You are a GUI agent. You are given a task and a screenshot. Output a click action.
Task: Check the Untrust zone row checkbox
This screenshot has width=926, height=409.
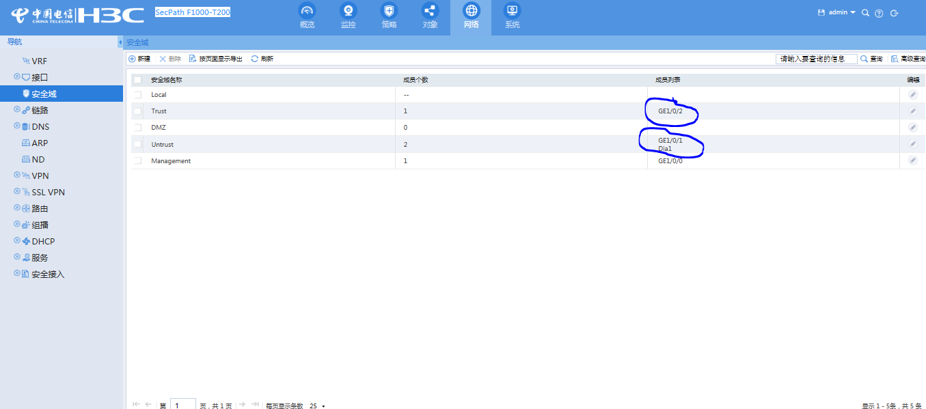tap(137, 144)
